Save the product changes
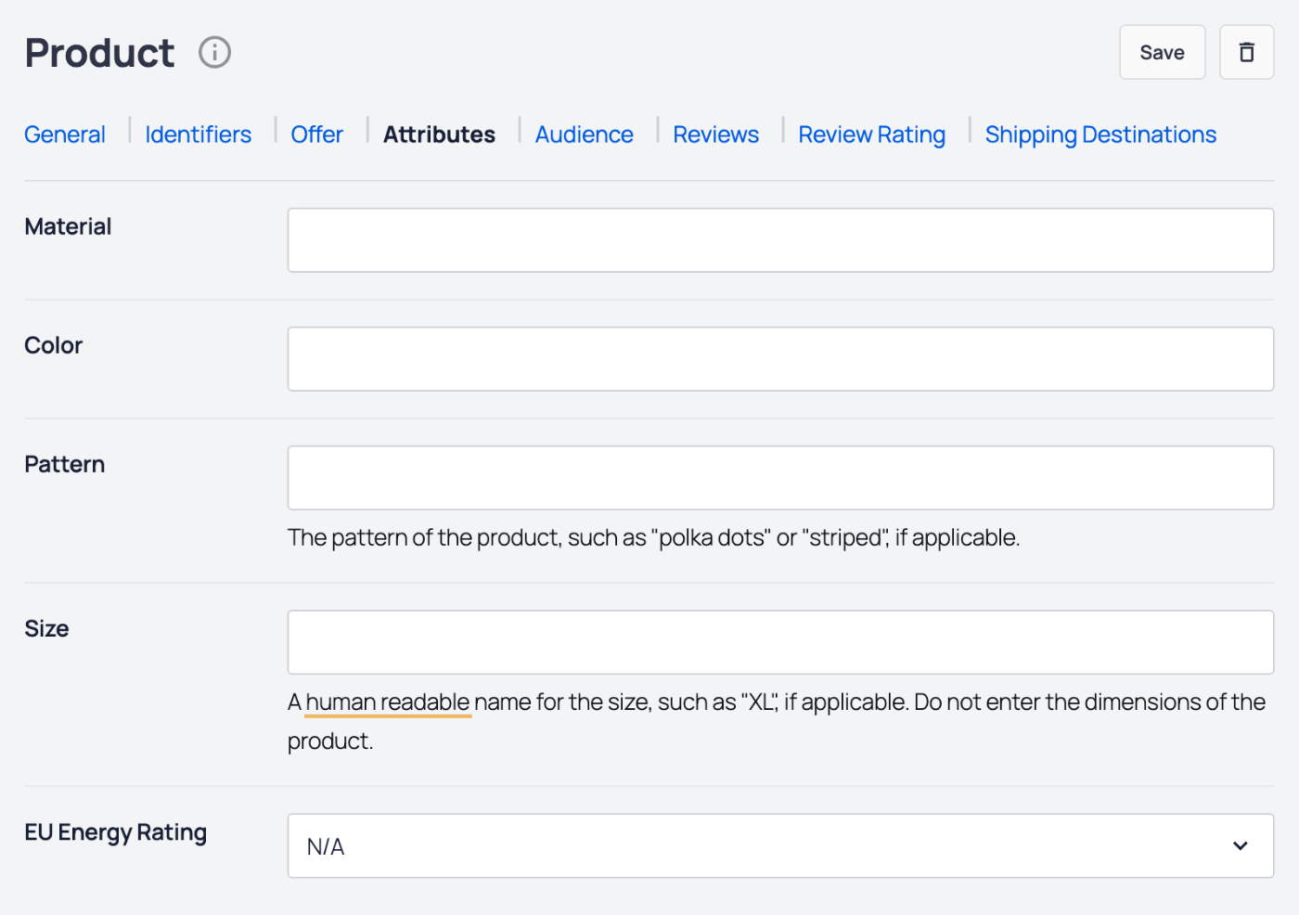The image size is (1299, 915). (1162, 52)
